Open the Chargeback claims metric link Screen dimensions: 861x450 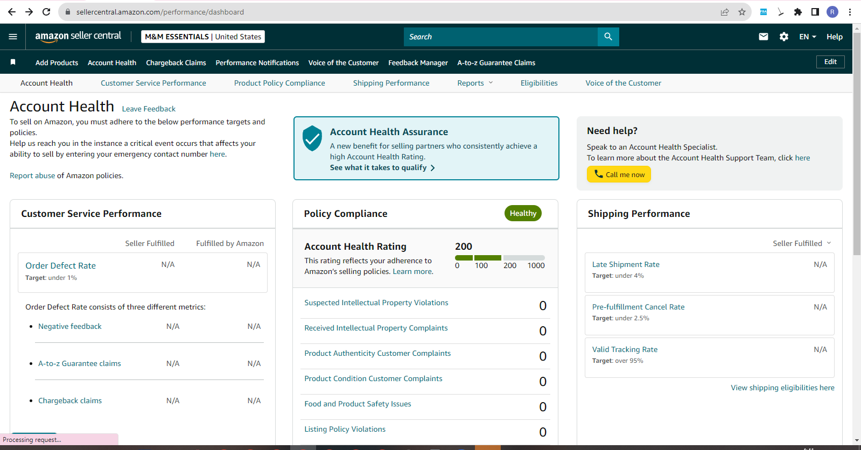[70, 400]
